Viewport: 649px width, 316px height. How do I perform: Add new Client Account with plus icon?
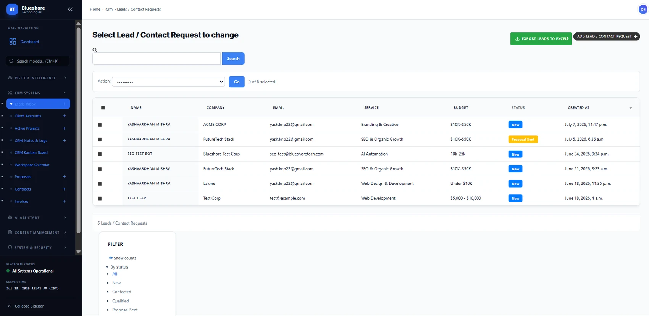(x=64, y=116)
